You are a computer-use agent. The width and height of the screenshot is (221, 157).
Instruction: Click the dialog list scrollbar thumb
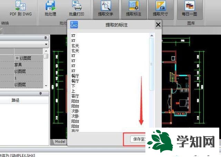click(152, 64)
